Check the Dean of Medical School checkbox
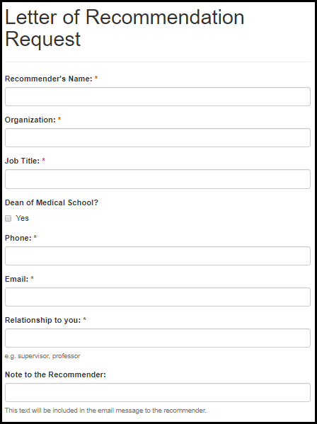The width and height of the screenshot is (317, 424). pyautogui.click(x=8, y=218)
